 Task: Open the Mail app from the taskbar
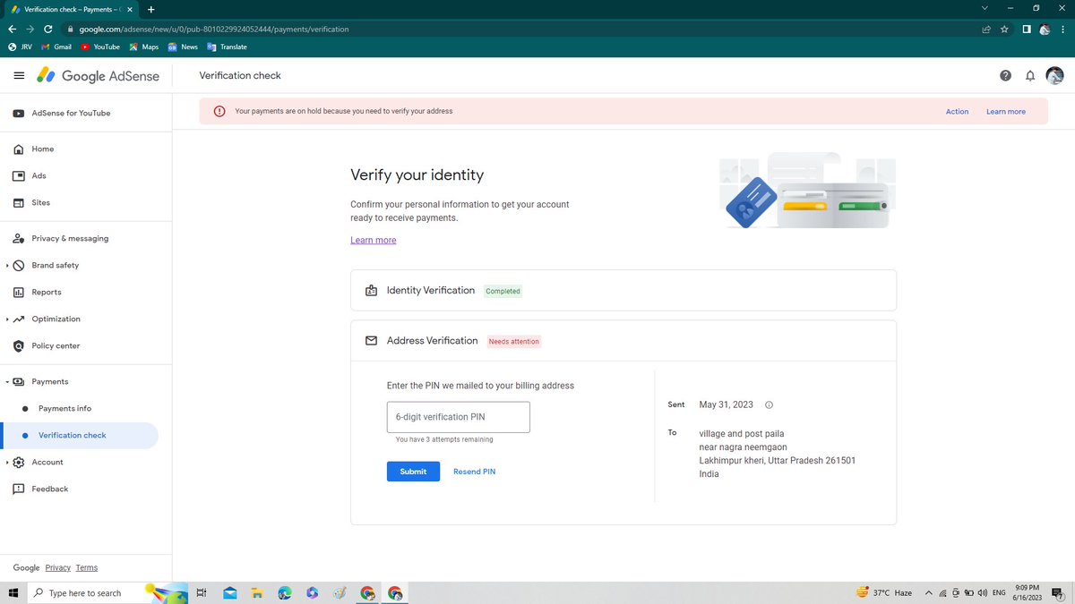tap(230, 592)
